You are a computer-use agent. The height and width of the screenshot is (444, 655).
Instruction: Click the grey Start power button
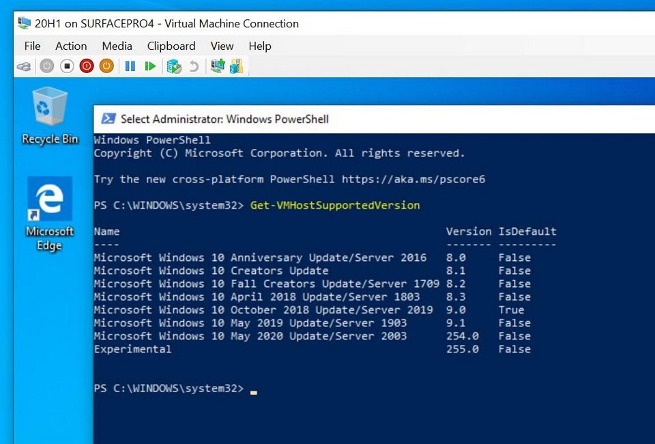46,66
